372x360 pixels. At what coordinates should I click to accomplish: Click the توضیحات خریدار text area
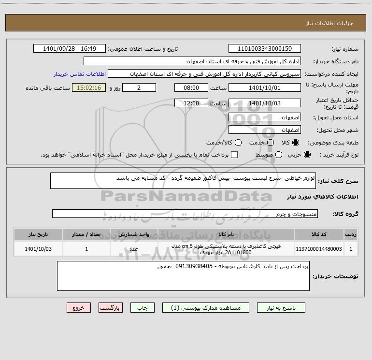tap(183, 276)
